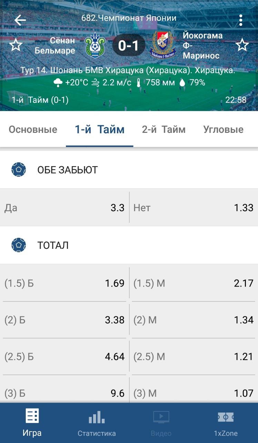
Task: Open the three-dot overflow menu
Action: click(x=241, y=20)
